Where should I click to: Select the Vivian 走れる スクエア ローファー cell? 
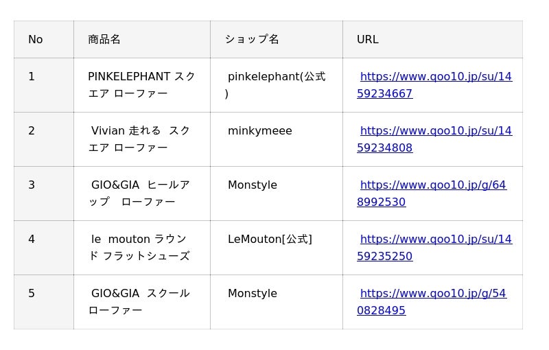(141, 139)
